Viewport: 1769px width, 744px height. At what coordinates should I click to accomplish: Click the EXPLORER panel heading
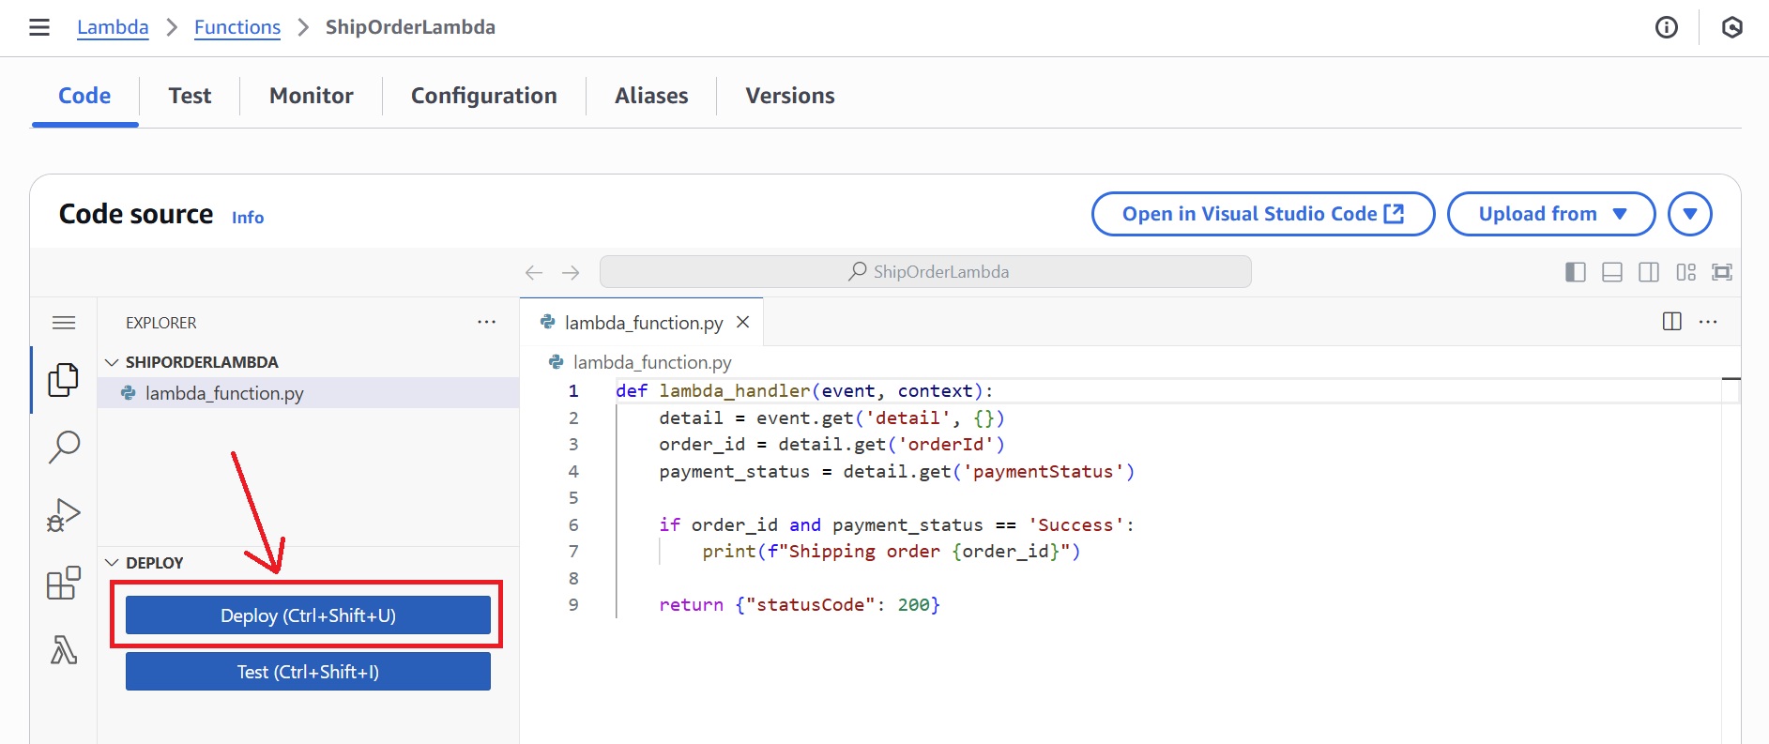click(161, 323)
